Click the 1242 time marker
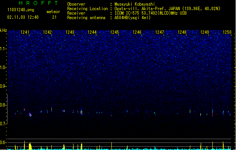This screenshot has height=150, width=236. point(47,32)
